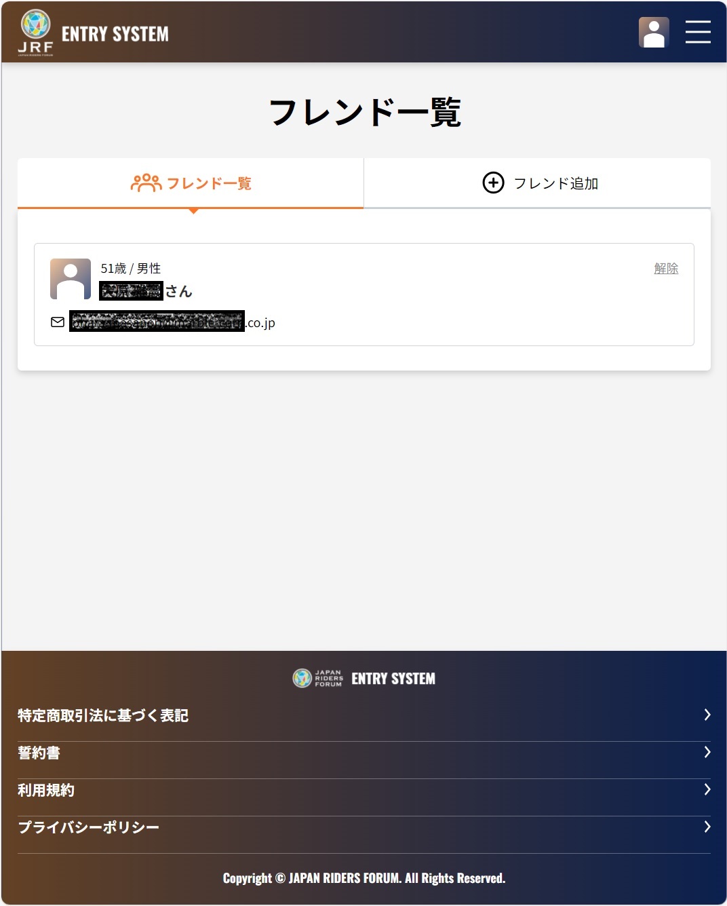Click chevron next to 利用規約
The width and height of the screenshot is (727, 906).
707,789
